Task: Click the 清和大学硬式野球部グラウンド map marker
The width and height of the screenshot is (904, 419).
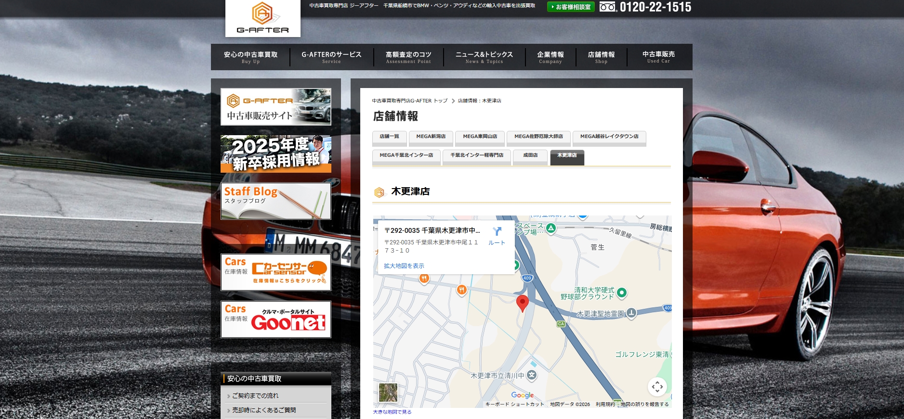Action: (x=621, y=292)
